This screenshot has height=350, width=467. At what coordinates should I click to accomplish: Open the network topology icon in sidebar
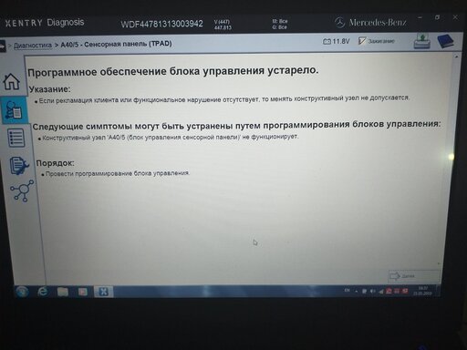click(x=22, y=190)
